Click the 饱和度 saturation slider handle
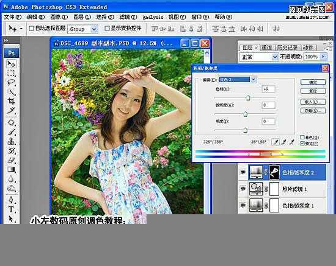Viewport: 336px width, 266px height. click(x=246, y=114)
